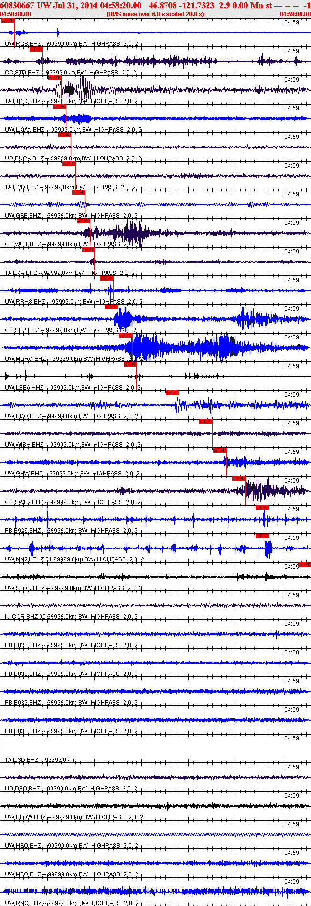Click the pick flag on UW.LEBA trace
This screenshot has width=311, height=906.
[x=130, y=364]
